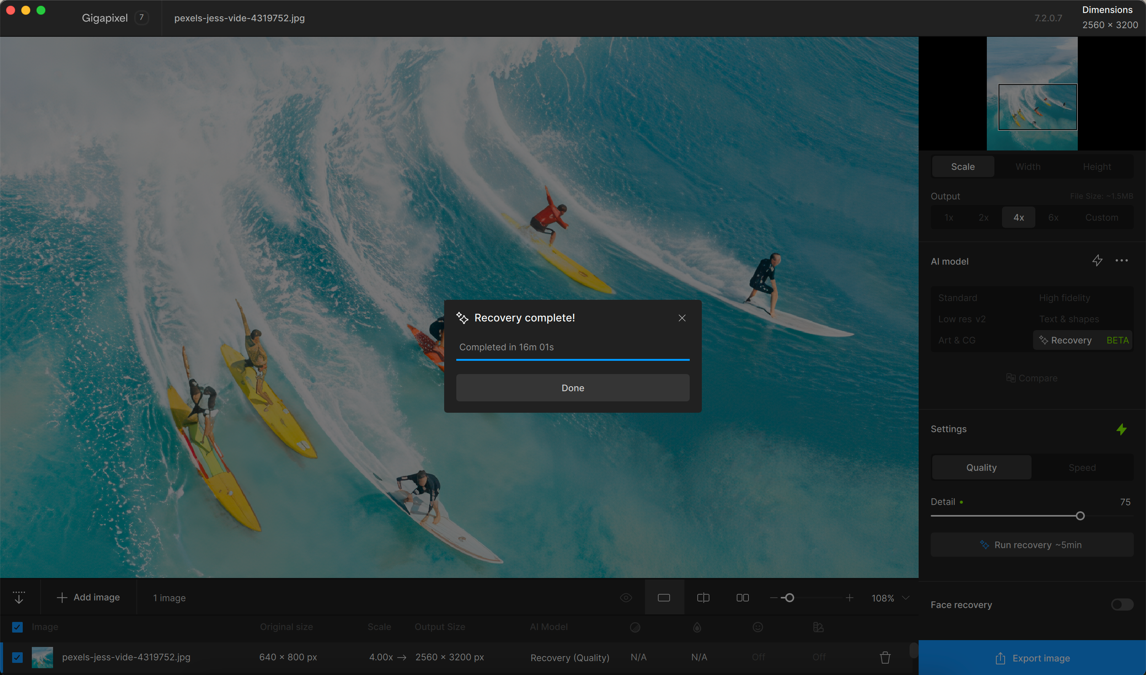Select the High fidelity AI model
This screenshot has height=675, width=1146.
tap(1064, 298)
